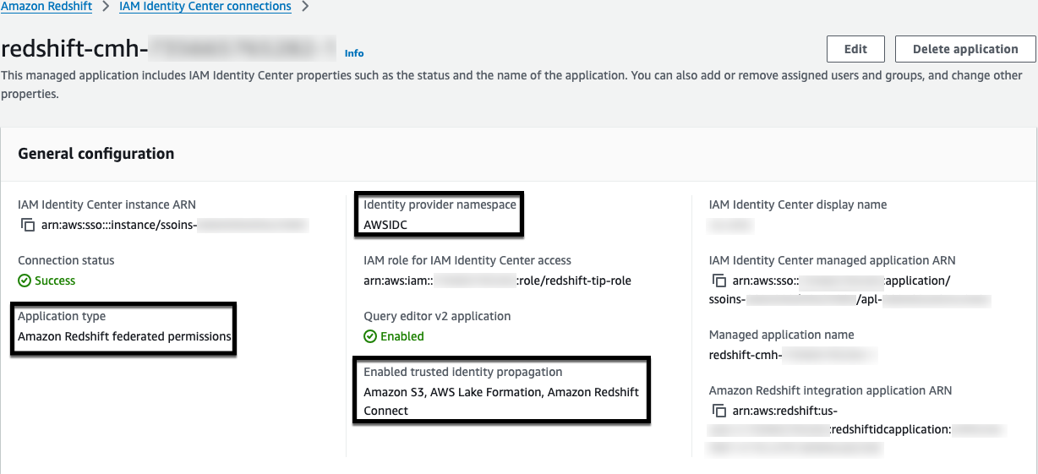This screenshot has width=1038, height=474.
Task: Click the redshift-cmh page title
Action: [x=76, y=50]
